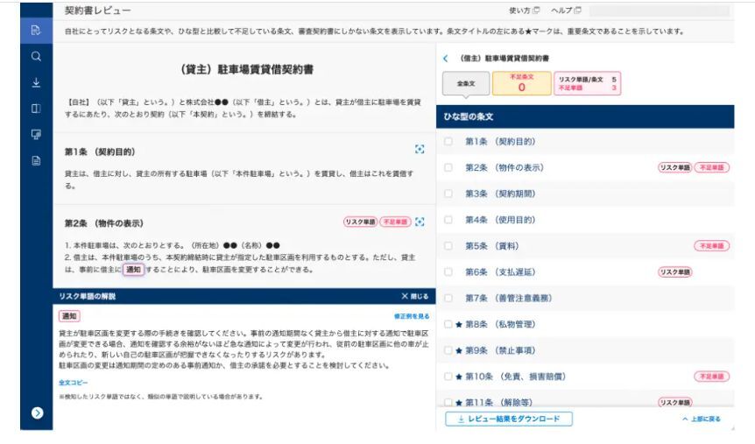Click the monitor/presentation icon in the sidebar
This screenshot has width=755, height=444.
[36, 134]
